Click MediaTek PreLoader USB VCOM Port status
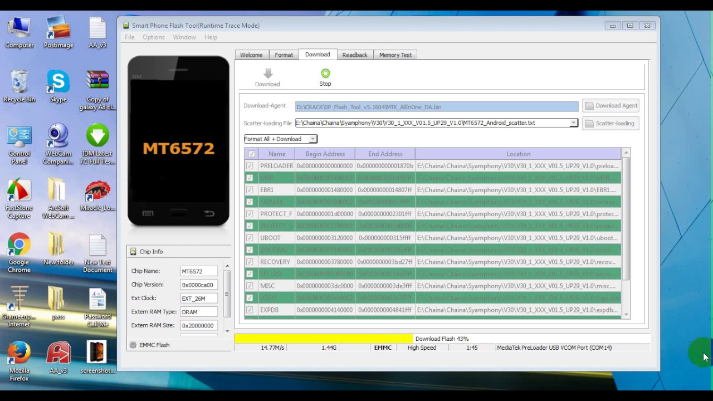Image resolution: width=713 pixels, height=401 pixels. point(554,348)
